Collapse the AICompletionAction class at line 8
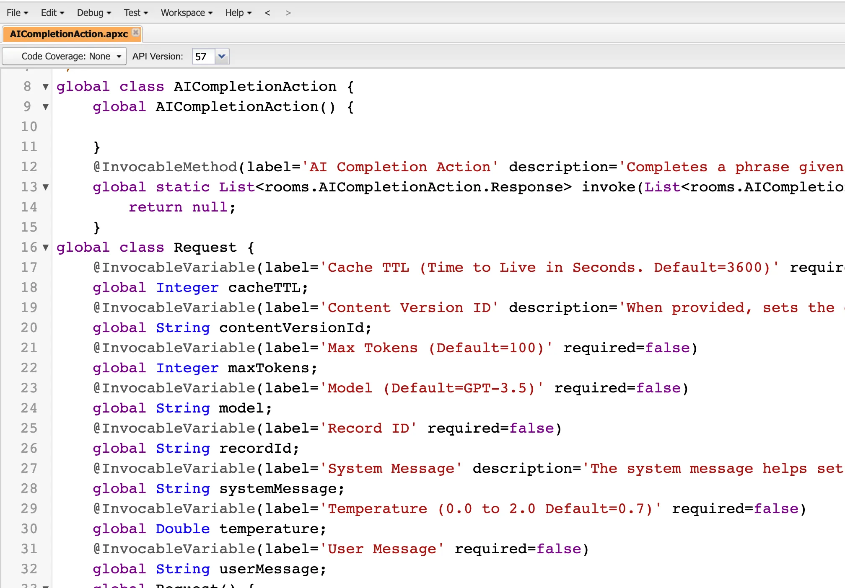This screenshot has width=845, height=588. coord(46,87)
